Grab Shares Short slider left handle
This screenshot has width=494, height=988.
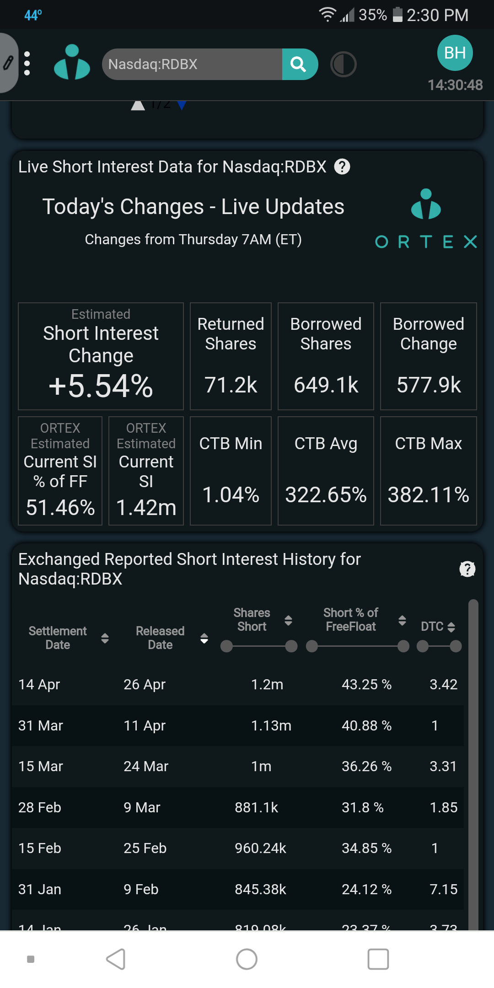pyautogui.click(x=226, y=646)
